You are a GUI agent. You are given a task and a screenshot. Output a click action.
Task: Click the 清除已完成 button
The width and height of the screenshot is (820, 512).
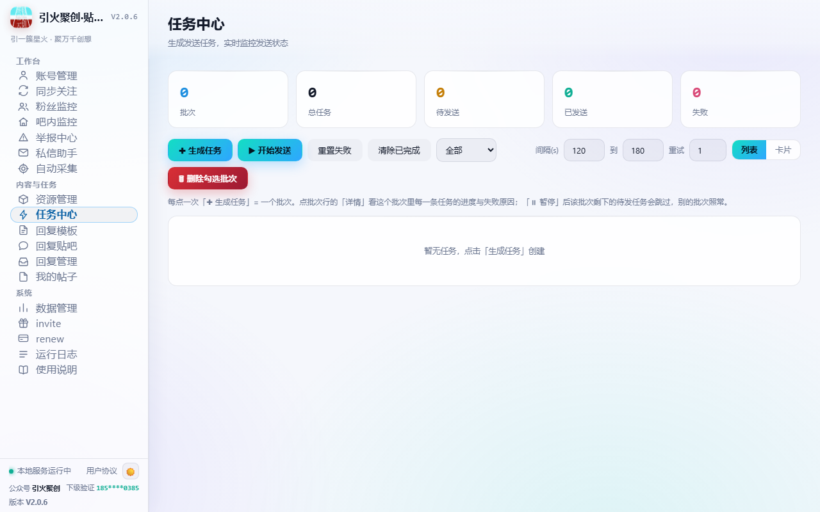[399, 150]
